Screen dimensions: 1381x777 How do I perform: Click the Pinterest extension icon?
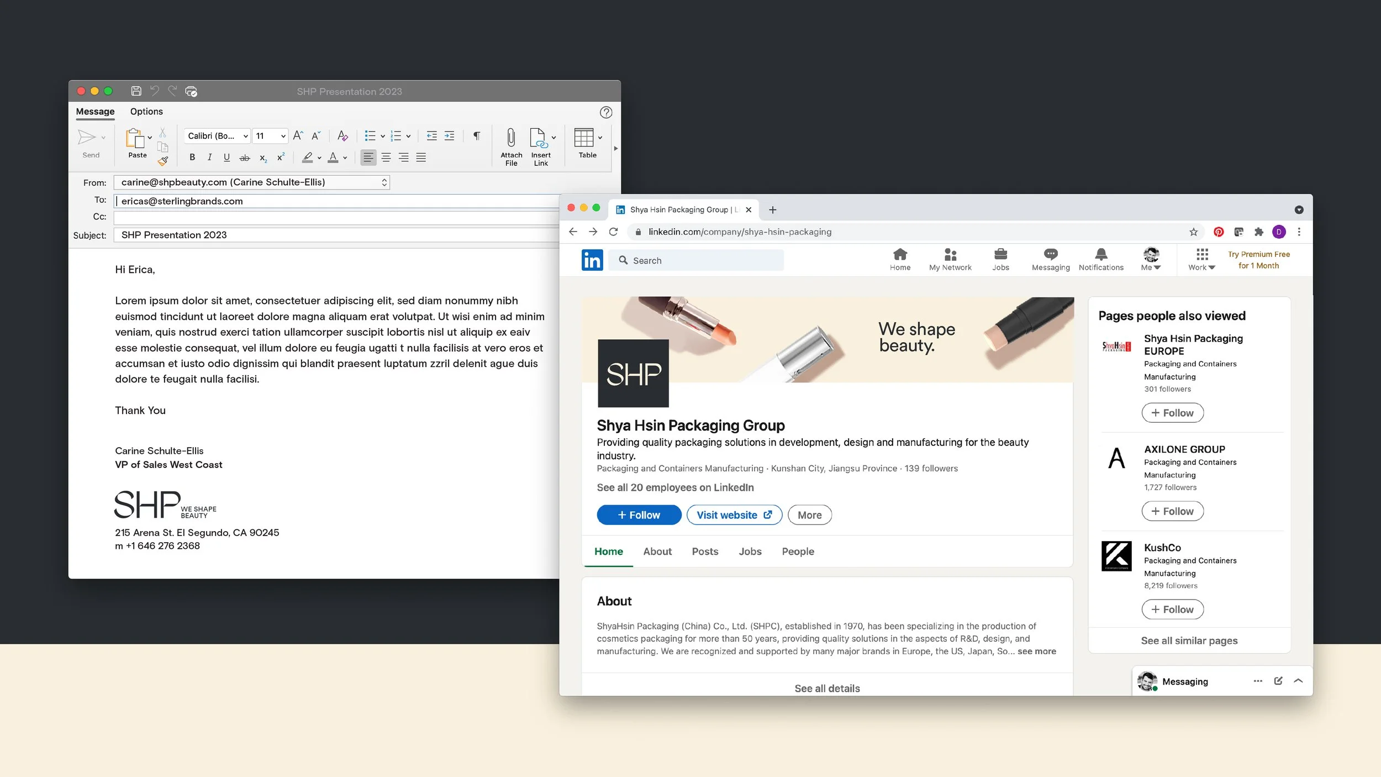[x=1219, y=232]
